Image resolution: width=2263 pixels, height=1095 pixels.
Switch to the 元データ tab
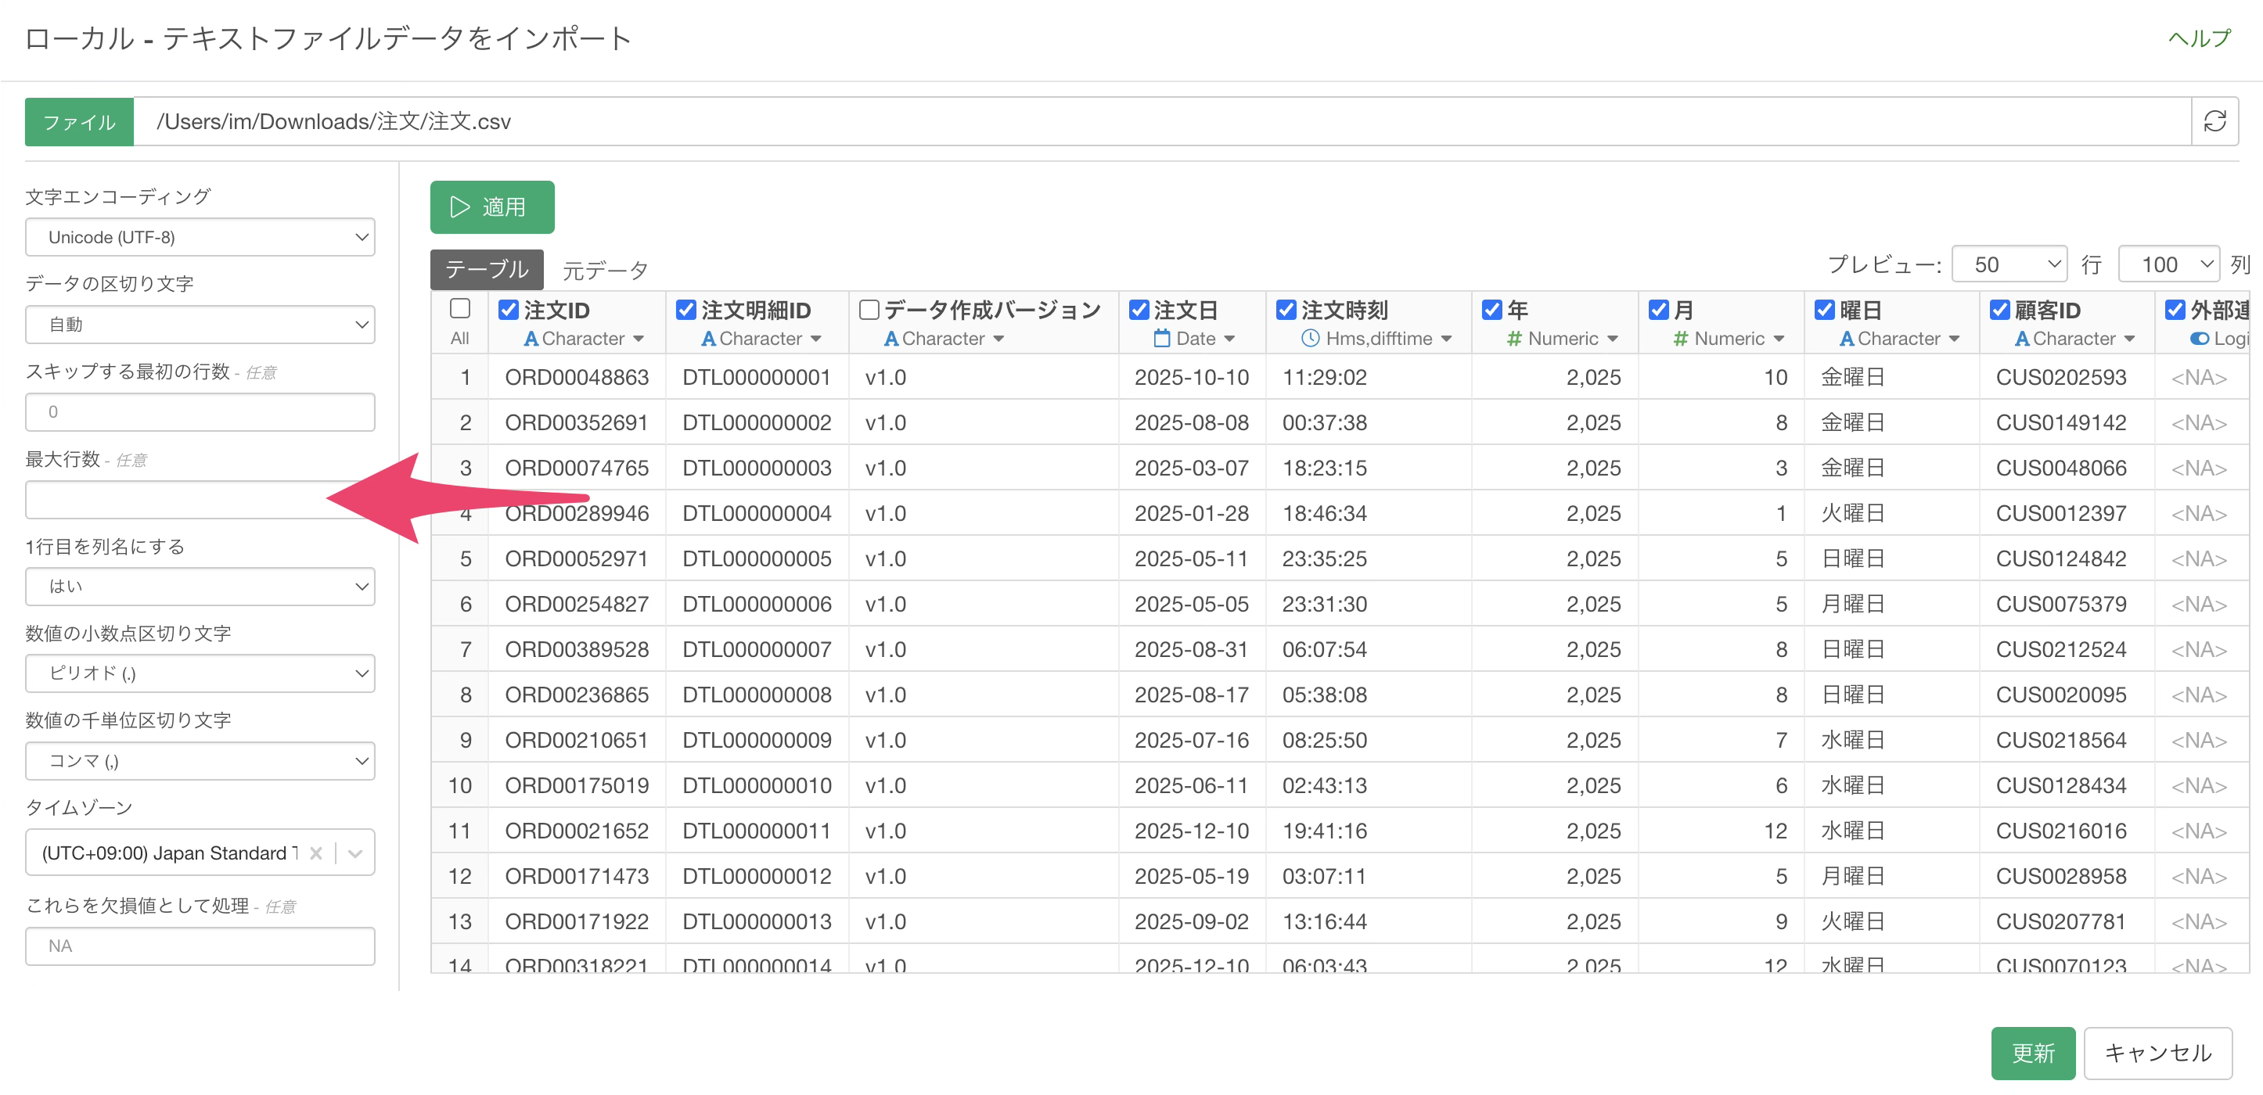604,270
